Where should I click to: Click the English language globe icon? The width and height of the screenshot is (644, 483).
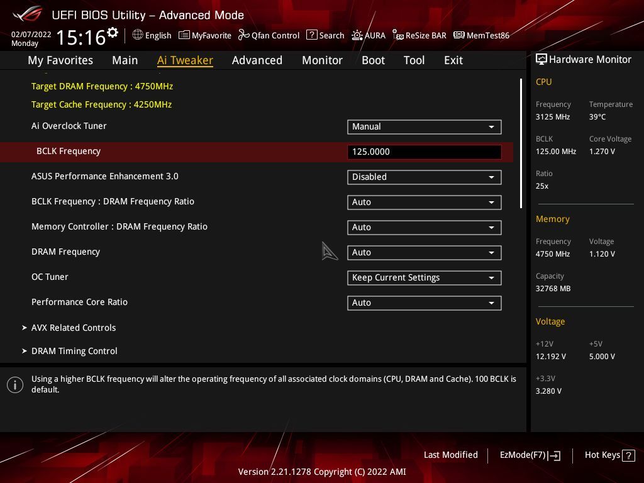point(138,35)
